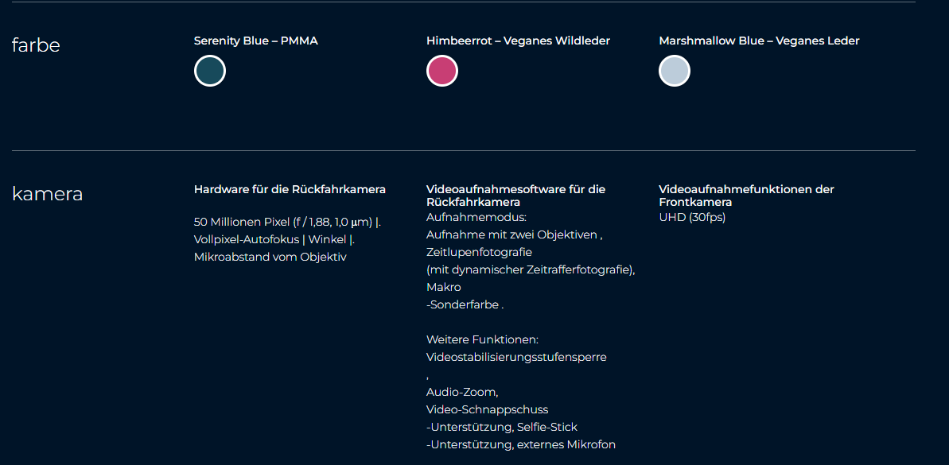Image resolution: width=949 pixels, height=465 pixels.
Task: Click the 'Serenity Blue – PMMA' label
Action: tap(256, 41)
